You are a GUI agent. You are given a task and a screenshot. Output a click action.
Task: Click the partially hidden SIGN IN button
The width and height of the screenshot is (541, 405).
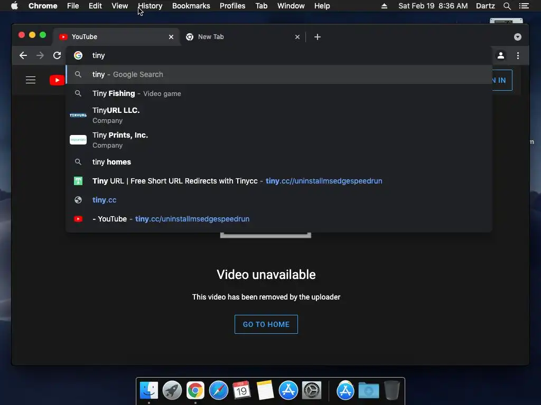(502, 80)
